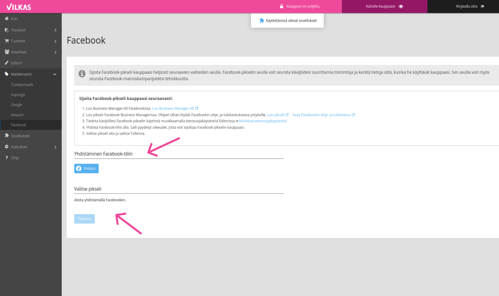The width and height of the screenshot is (499, 296).
Task: Open Tuotteet via the shopping cart icon
Action: 6,41
